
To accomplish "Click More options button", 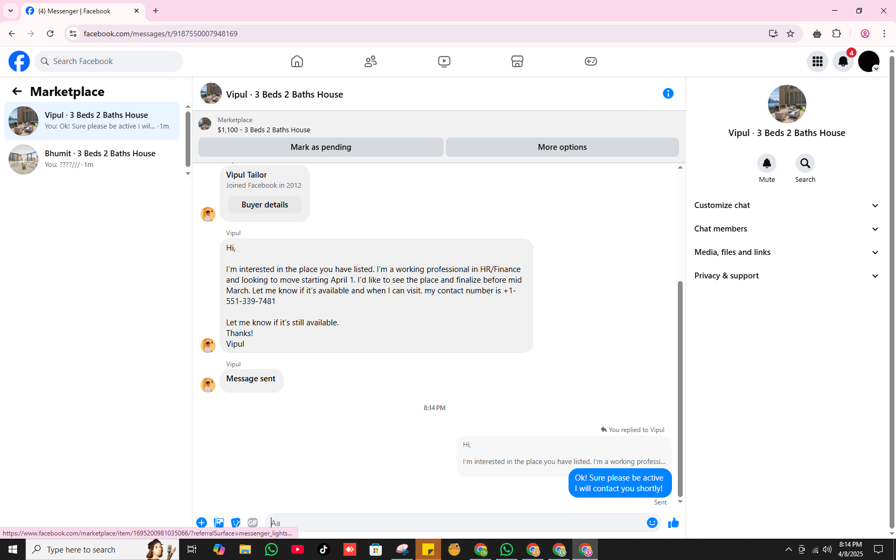I will pyautogui.click(x=562, y=147).
